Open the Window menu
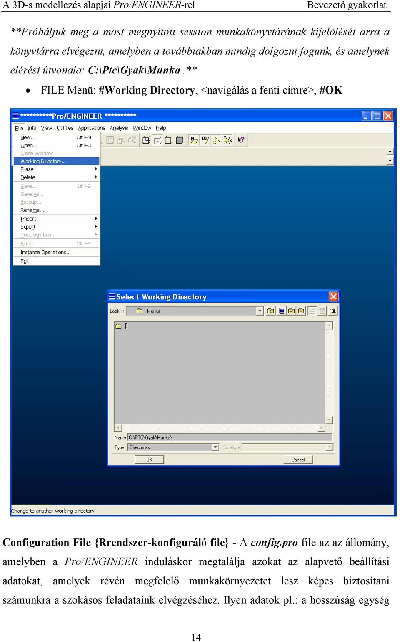Viewport: 400px width, 642px height. pos(142,128)
